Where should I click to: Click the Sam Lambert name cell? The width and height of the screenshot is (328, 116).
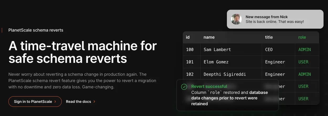point(217,50)
